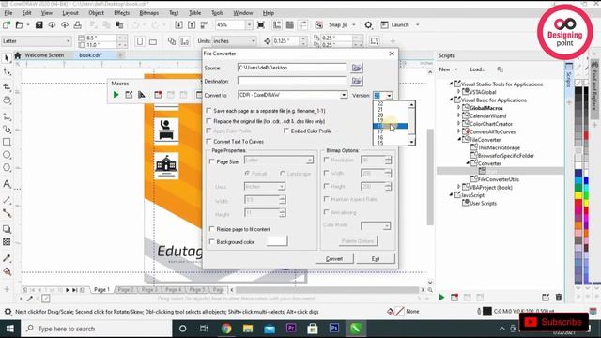Pick the yellow swatch in color palette
The height and width of the screenshot is (338, 601).
pyautogui.click(x=578, y=196)
